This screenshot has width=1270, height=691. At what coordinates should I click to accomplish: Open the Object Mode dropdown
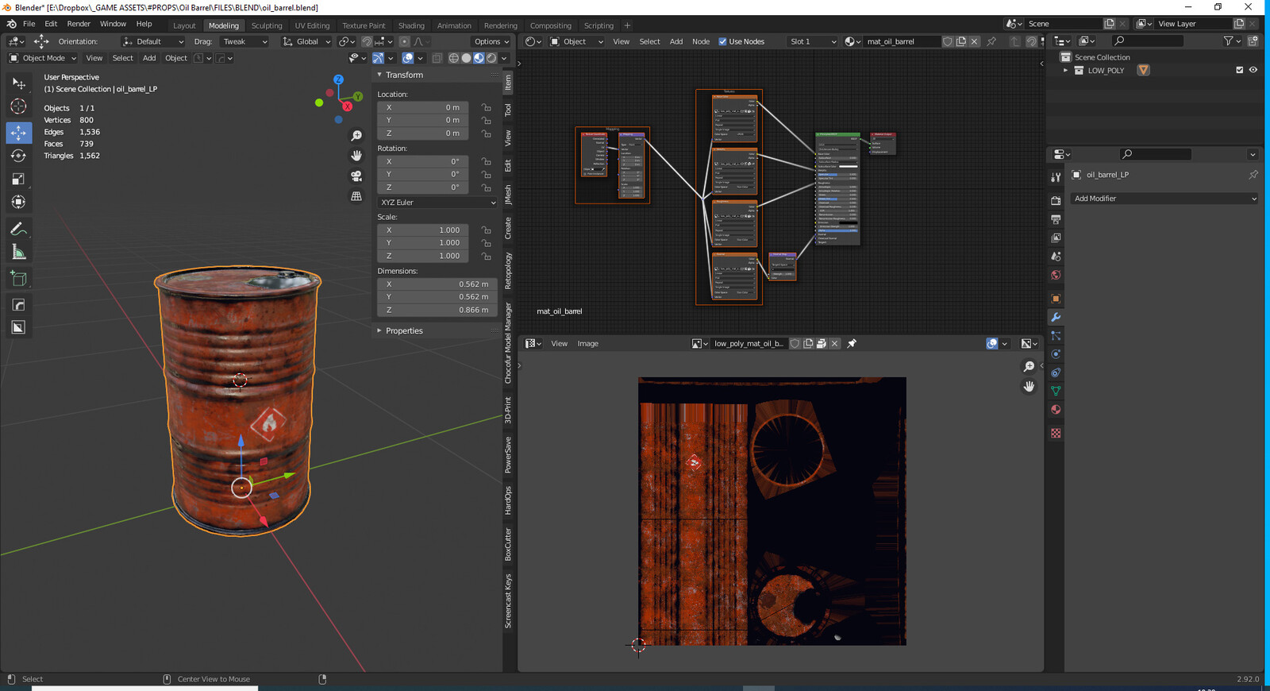(x=43, y=58)
